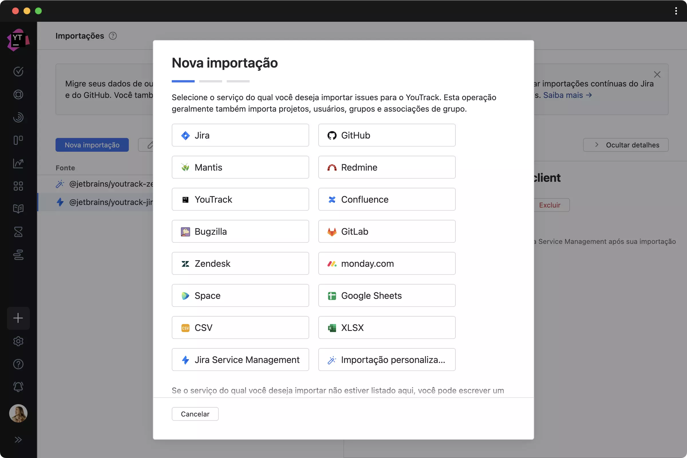Click Cancelar to dismiss dialog
This screenshot has width=687, height=458.
[195, 414]
